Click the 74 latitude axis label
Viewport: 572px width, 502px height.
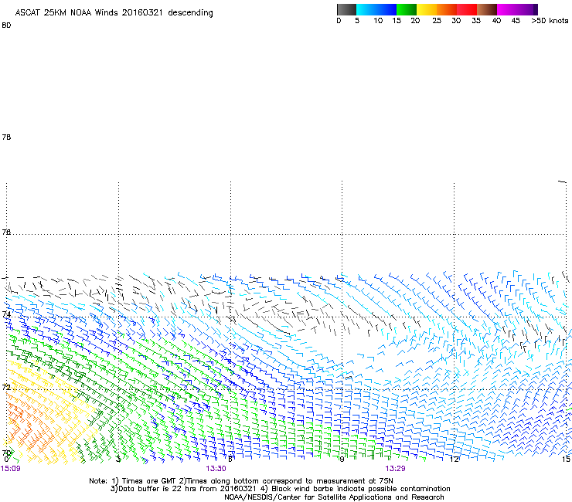[6, 314]
